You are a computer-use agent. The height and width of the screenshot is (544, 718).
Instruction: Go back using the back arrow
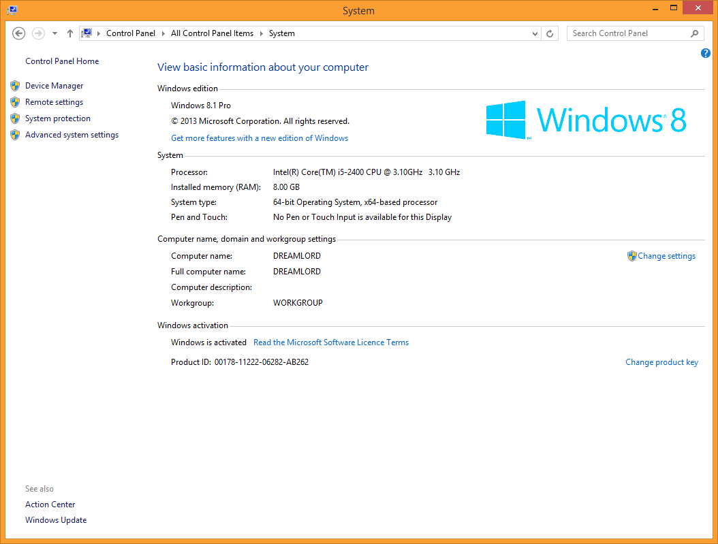click(19, 33)
